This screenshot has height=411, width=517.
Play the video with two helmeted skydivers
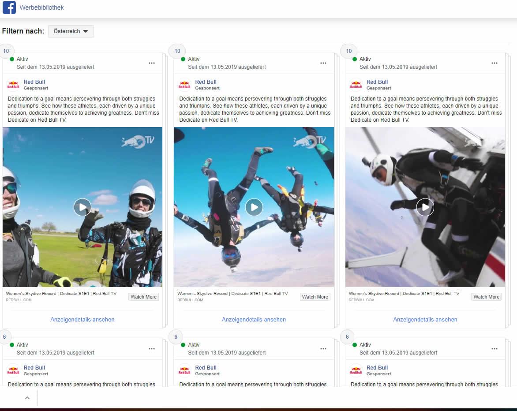click(82, 207)
